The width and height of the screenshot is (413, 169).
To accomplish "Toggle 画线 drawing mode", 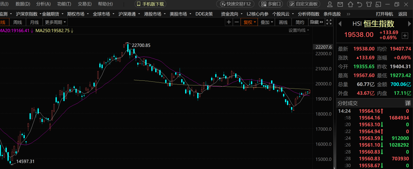I will coord(283,22).
